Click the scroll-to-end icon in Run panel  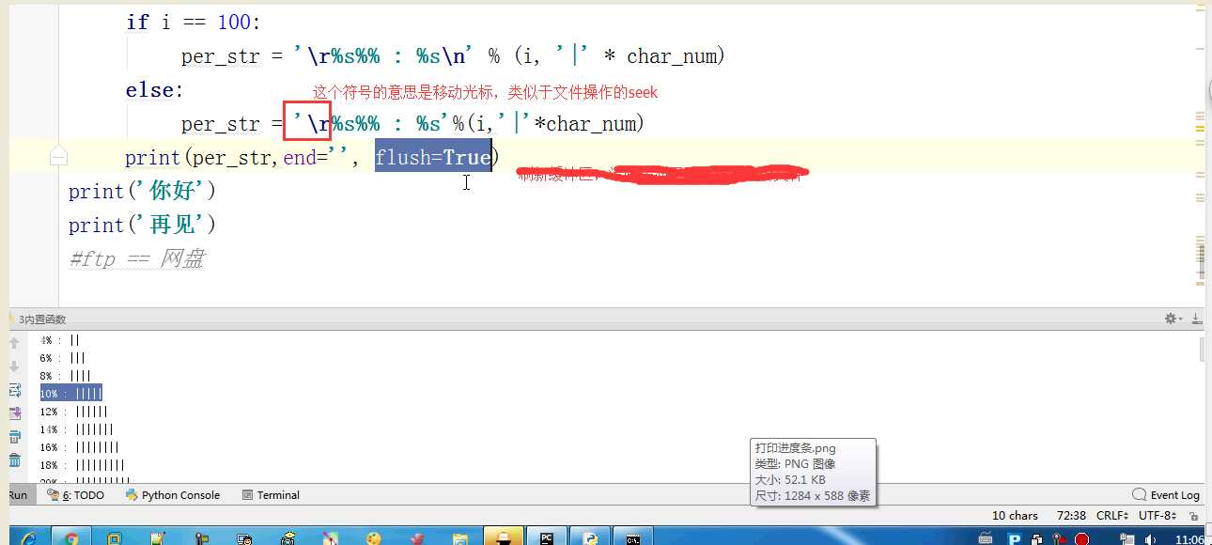[14, 413]
